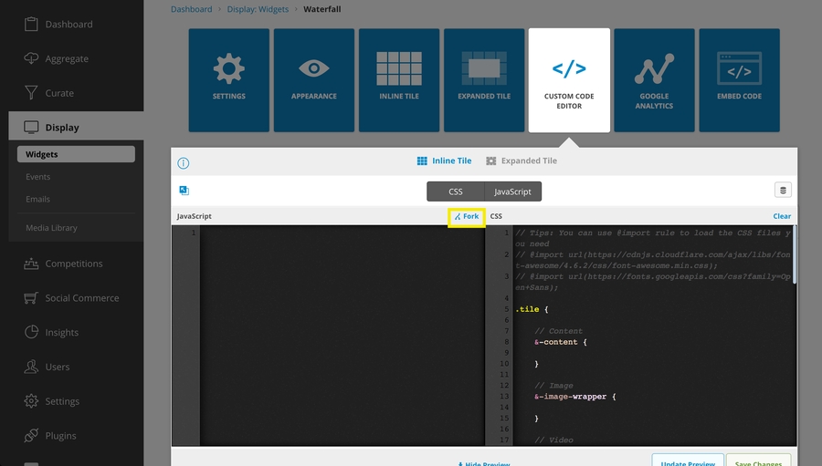Select the Inline Tile tab
The image size is (822, 466).
445,161
